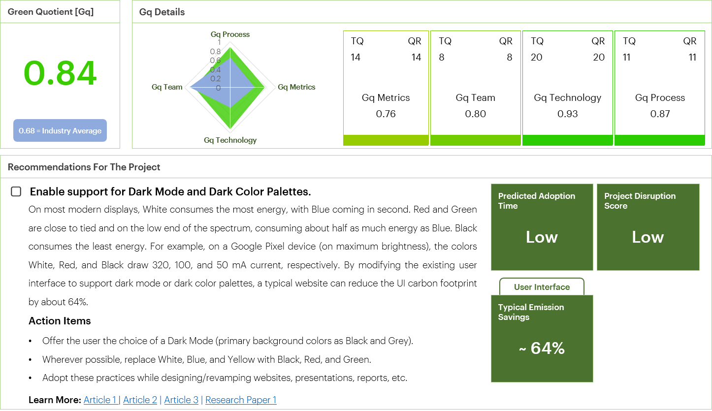712x411 pixels.
Task: Select the User Interface tab
Action: coord(542,287)
